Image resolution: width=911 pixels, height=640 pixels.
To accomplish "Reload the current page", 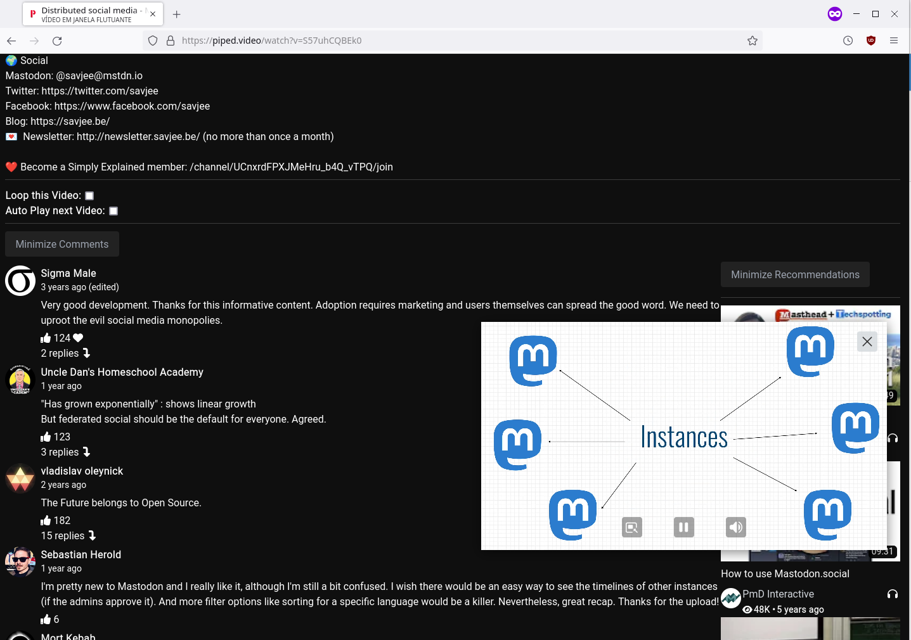I will click(57, 41).
